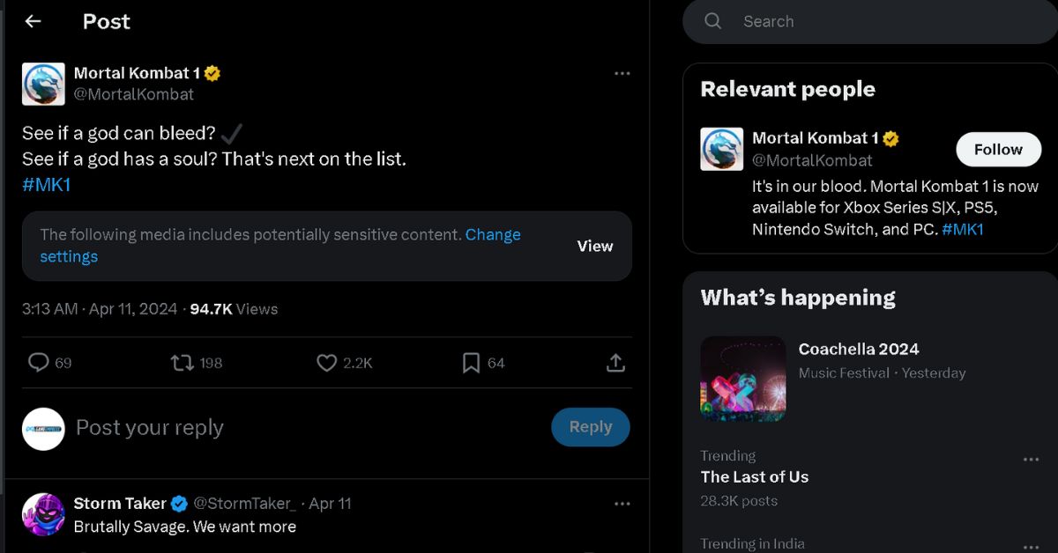Viewport: 1058px width, 553px height.
Task: Open more options on Storm Taker reply
Action: [622, 504]
